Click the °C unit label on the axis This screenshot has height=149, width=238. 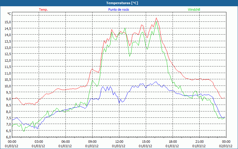pyautogui.click(x=9, y=14)
